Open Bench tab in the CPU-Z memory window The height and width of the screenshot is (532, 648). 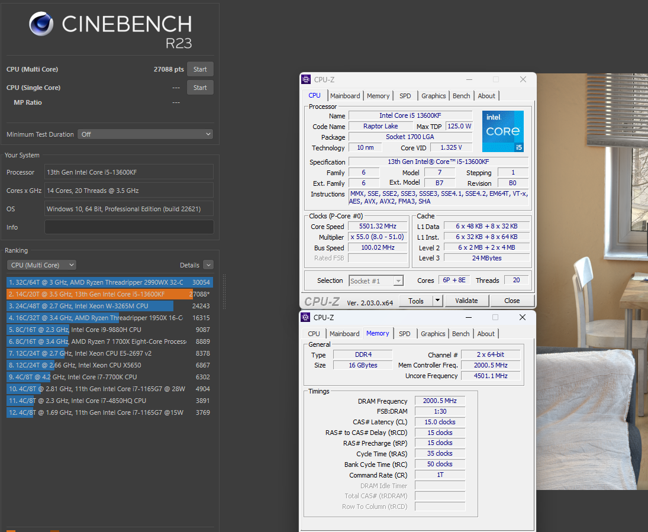tap(461, 334)
